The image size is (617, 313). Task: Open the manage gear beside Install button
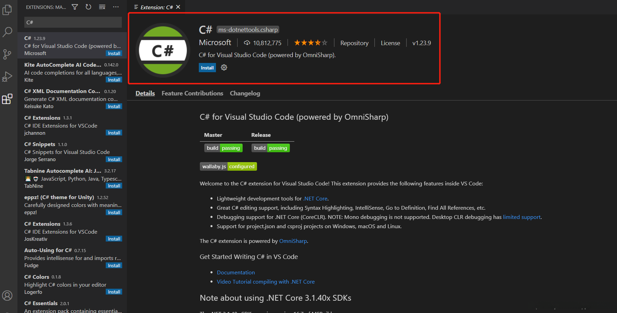(x=224, y=68)
